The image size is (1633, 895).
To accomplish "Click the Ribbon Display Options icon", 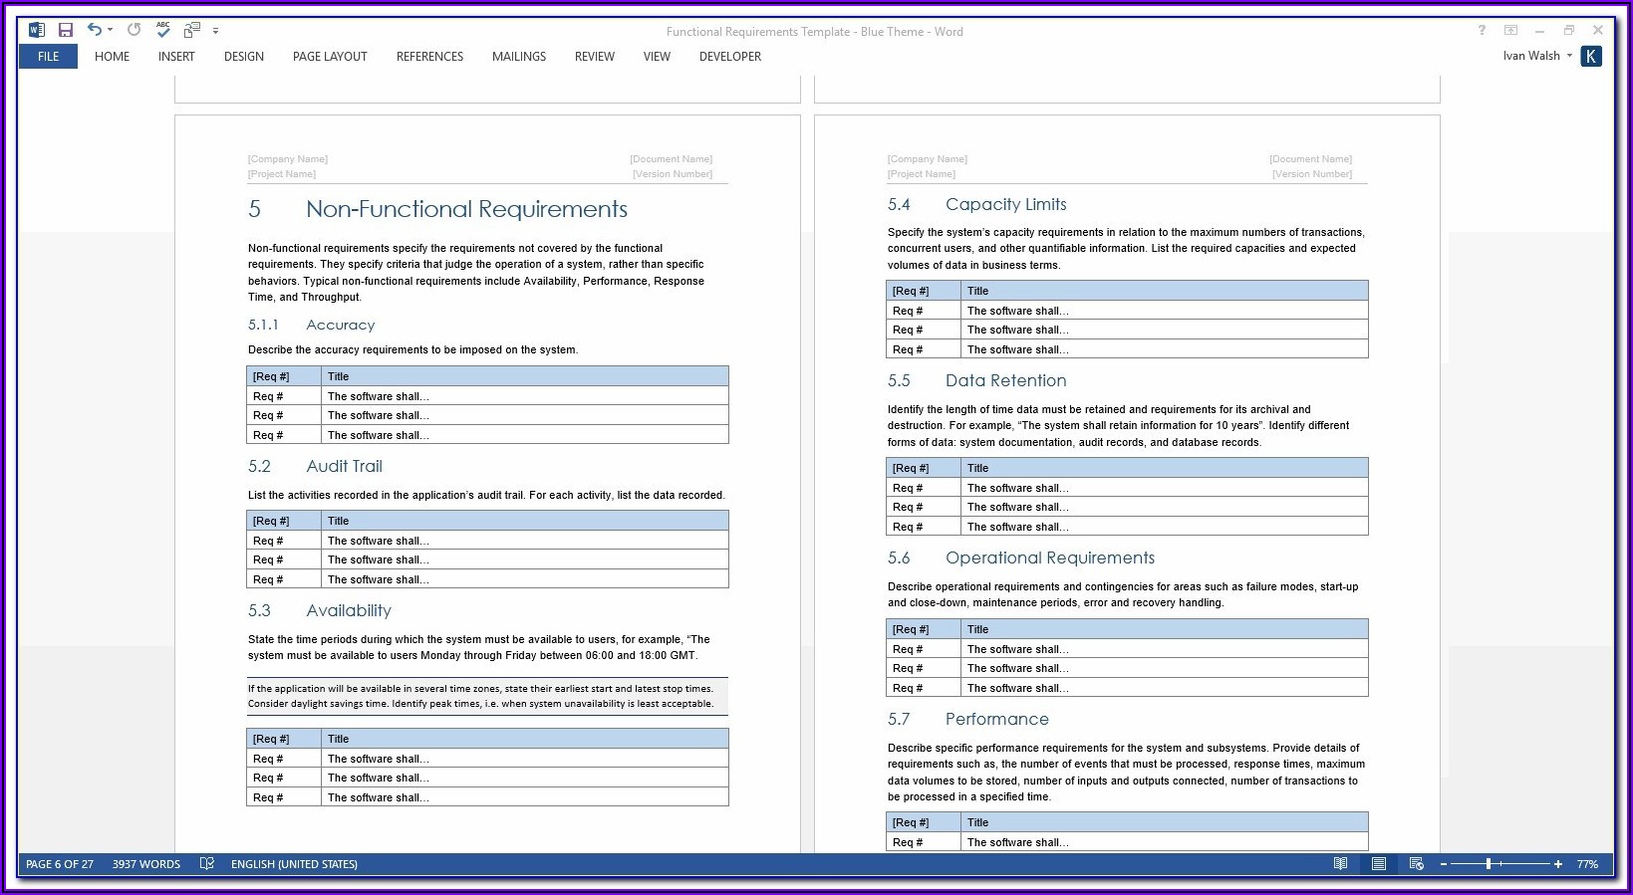I will [x=1510, y=31].
